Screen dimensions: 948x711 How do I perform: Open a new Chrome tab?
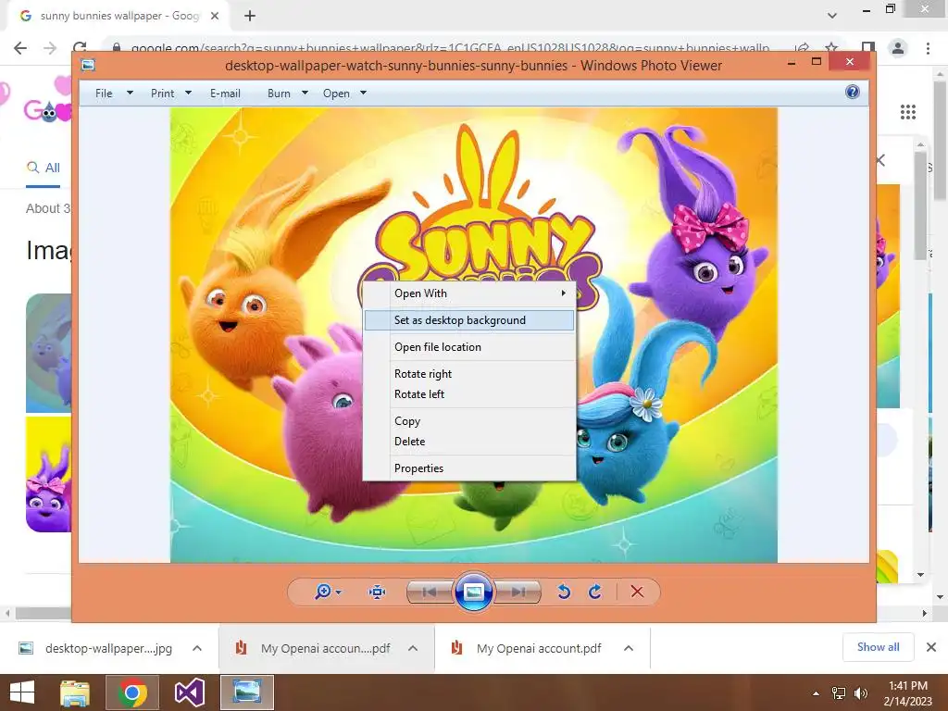(x=250, y=16)
